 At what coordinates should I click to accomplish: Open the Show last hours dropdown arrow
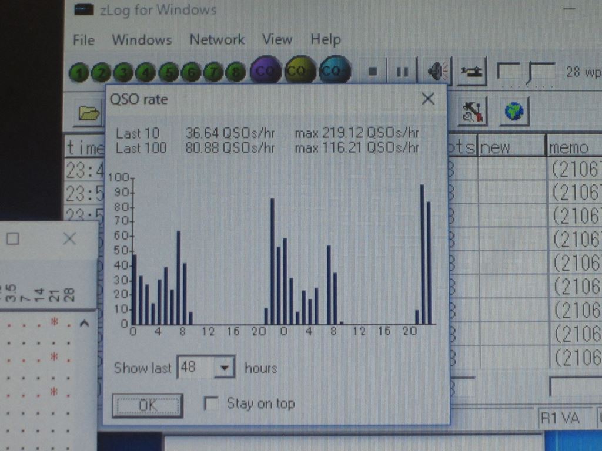pyautogui.click(x=224, y=368)
